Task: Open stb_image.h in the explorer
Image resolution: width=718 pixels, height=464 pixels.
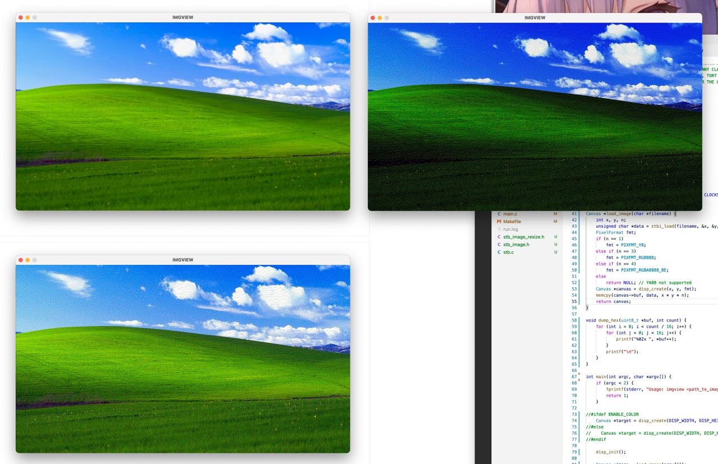Action: point(516,245)
